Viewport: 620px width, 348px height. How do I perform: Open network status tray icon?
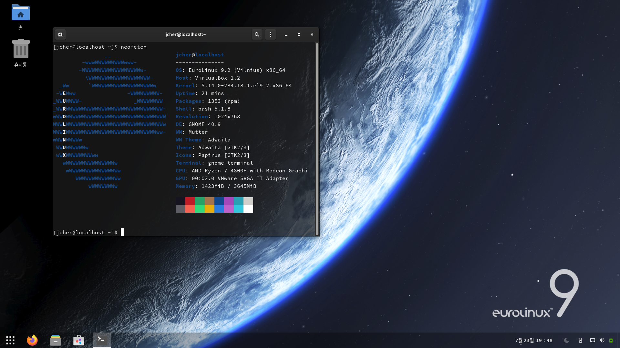pos(593,340)
